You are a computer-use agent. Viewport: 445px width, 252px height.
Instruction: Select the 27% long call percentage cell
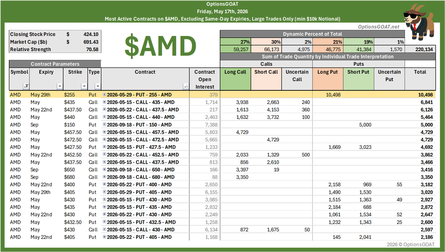coord(235,42)
